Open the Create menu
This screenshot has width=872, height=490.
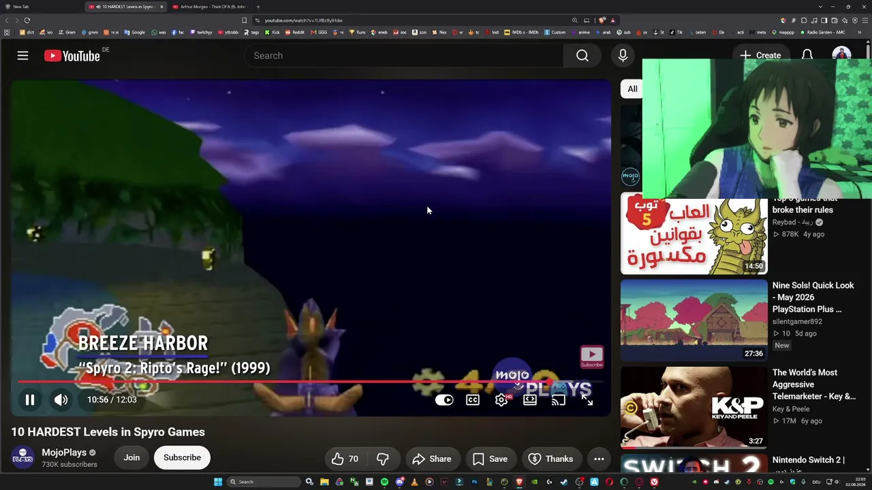(x=761, y=56)
